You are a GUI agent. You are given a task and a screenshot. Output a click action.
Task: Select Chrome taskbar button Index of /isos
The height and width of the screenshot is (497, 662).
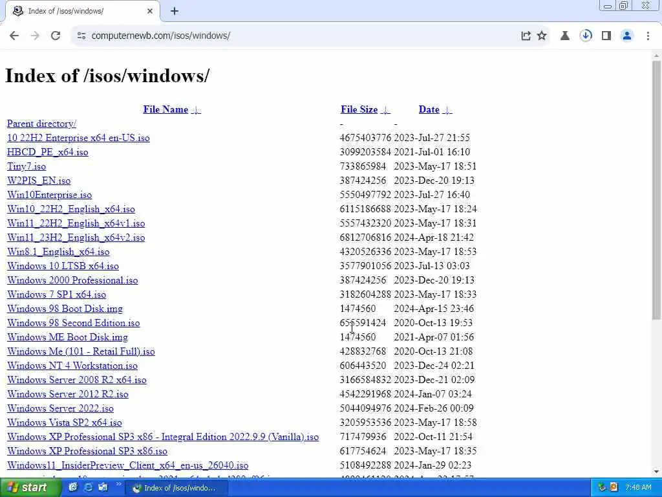pos(177,488)
